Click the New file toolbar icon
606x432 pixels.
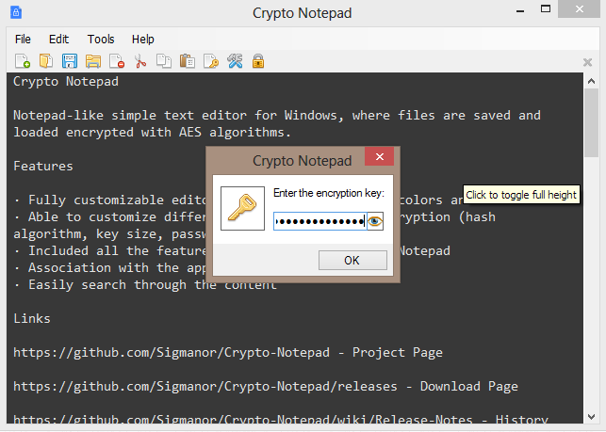pos(23,61)
